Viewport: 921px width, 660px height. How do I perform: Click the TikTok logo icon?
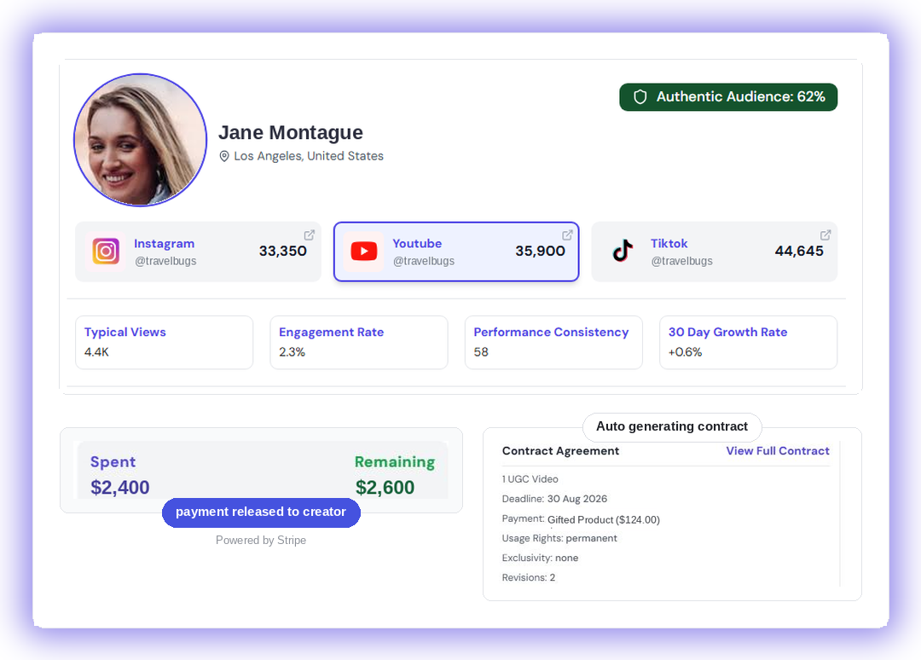coord(623,251)
